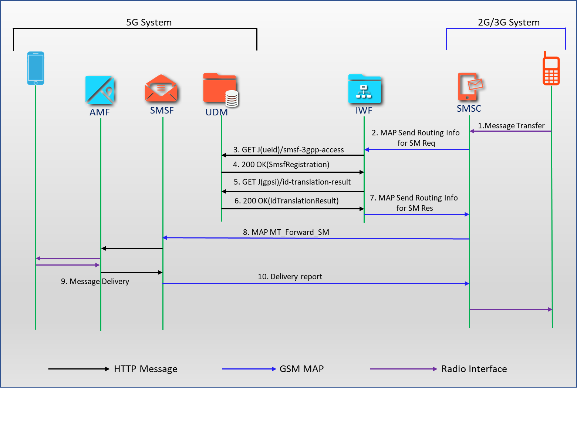The image size is (577, 432).
Task: Select the '9. Message Delivery' label
Action: [x=95, y=281]
